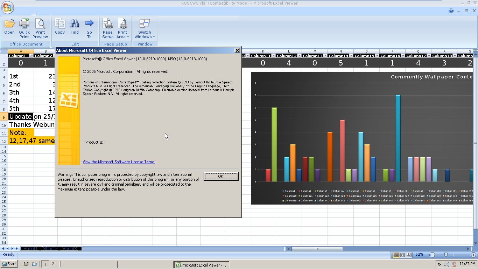Screen dimensions: 478x269
Task: Click the 11:27 PM taskbar clock
Action: 468,264
